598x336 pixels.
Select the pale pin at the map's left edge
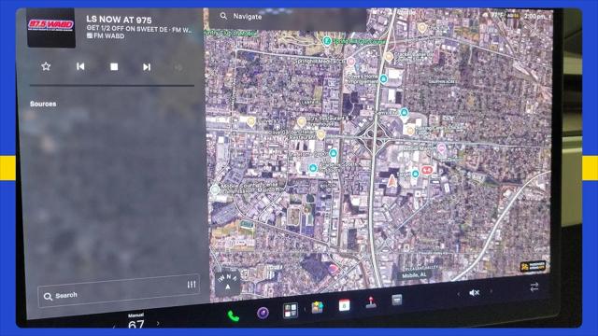coord(215,189)
